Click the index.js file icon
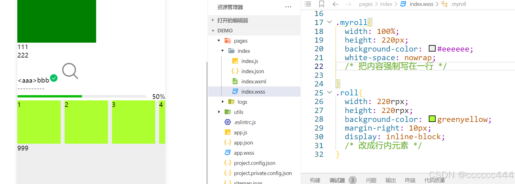Image resolution: width=515 pixels, height=184 pixels. (x=235, y=61)
